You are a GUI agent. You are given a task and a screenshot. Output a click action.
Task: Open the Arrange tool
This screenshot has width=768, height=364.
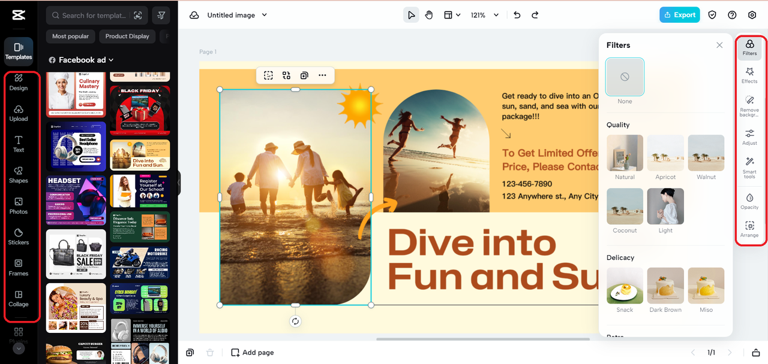749,229
